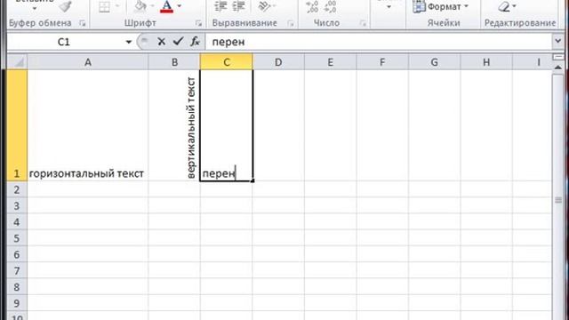Select row 9 header
The height and width of the screenshot is (320, 569).
click(x=17, y=303)
